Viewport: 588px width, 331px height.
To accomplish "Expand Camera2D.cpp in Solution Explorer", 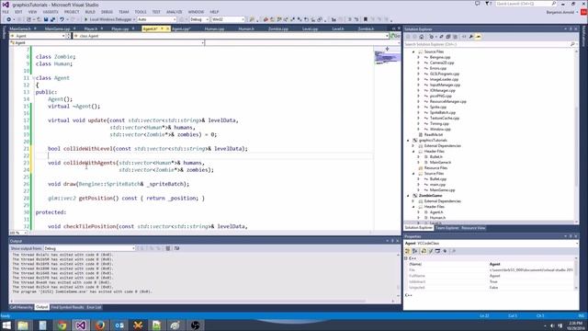I will pyautogui.click(x=419, y=63).
